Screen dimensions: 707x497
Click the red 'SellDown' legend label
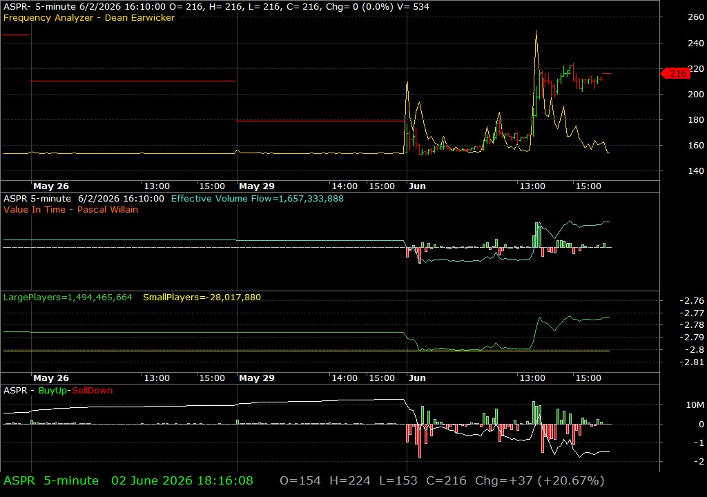(x=93, y=391)
